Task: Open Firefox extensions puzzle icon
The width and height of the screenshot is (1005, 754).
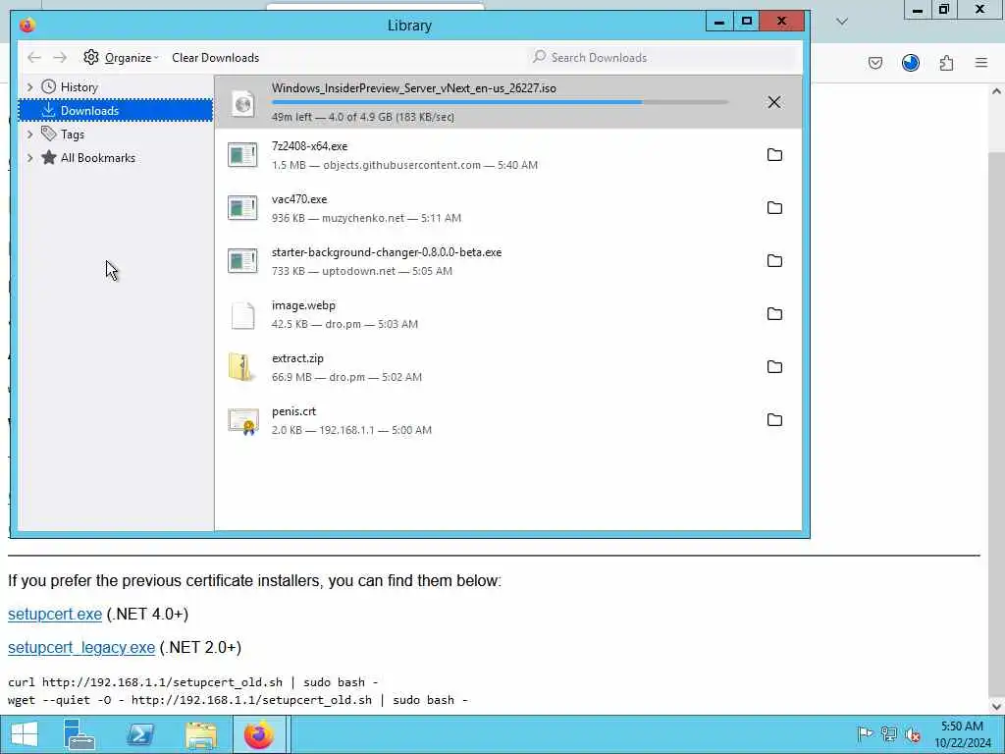Action: click(946, 63)
